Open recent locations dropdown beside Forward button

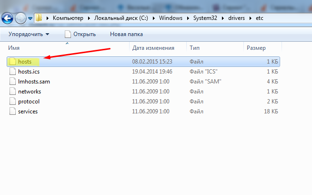coord(30,19)
